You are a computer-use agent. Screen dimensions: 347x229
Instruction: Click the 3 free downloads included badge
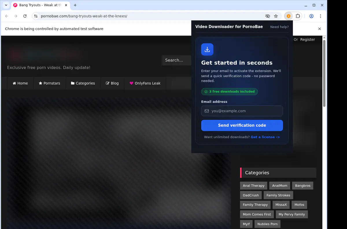(229, 91)
